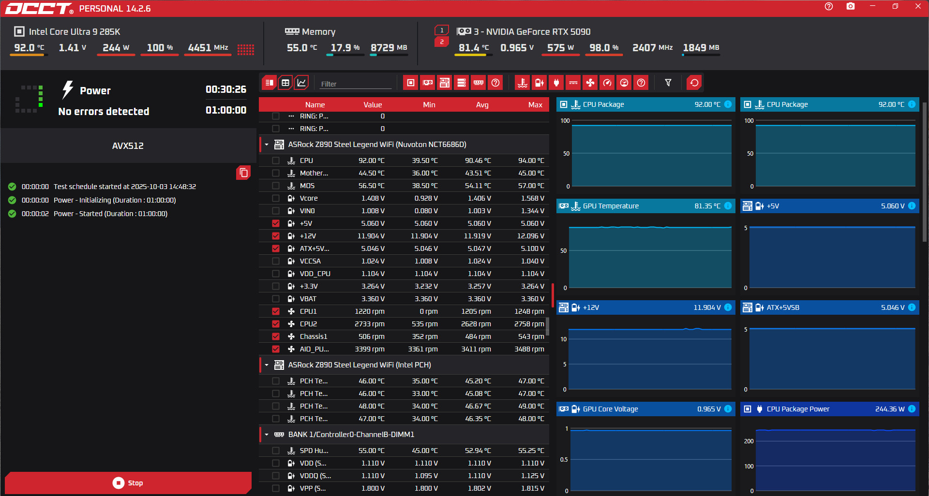Viewport: 929px width, 496px height.
Task: Select GPU tab number 1
Action: tap(441, 30)
